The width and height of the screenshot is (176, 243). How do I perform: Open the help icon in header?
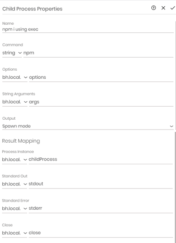(x=154, y=8)
